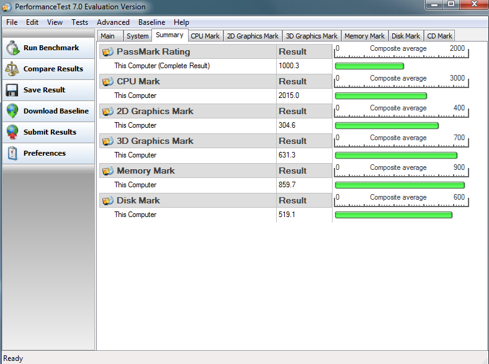Click the Submit Results globe upload icon

pyautogui.click(x=12, y=132)
